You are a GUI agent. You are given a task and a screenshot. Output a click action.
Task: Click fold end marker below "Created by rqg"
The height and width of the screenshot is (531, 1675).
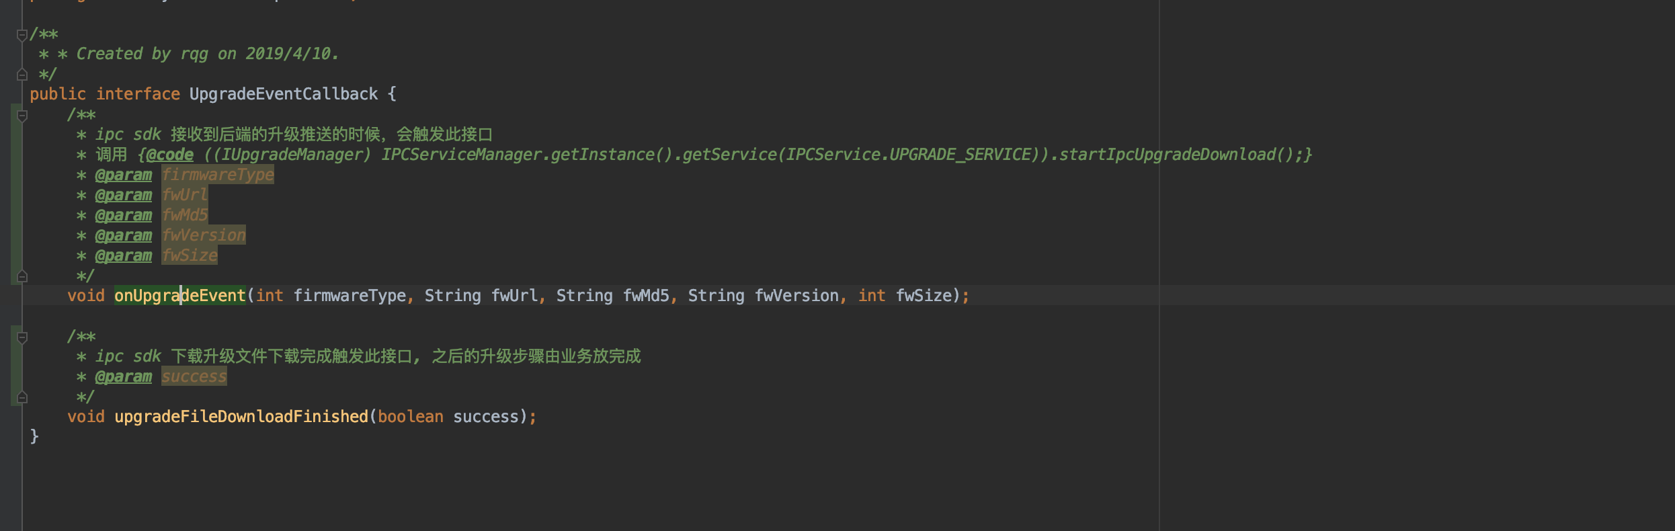pos(22,74)
